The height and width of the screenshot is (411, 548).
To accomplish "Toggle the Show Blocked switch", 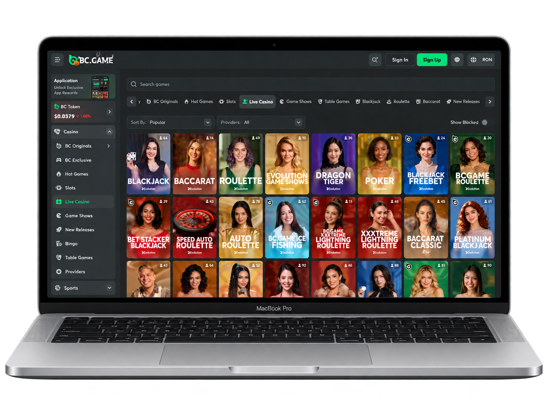I will pyautogui.click(x=487, y=122).
